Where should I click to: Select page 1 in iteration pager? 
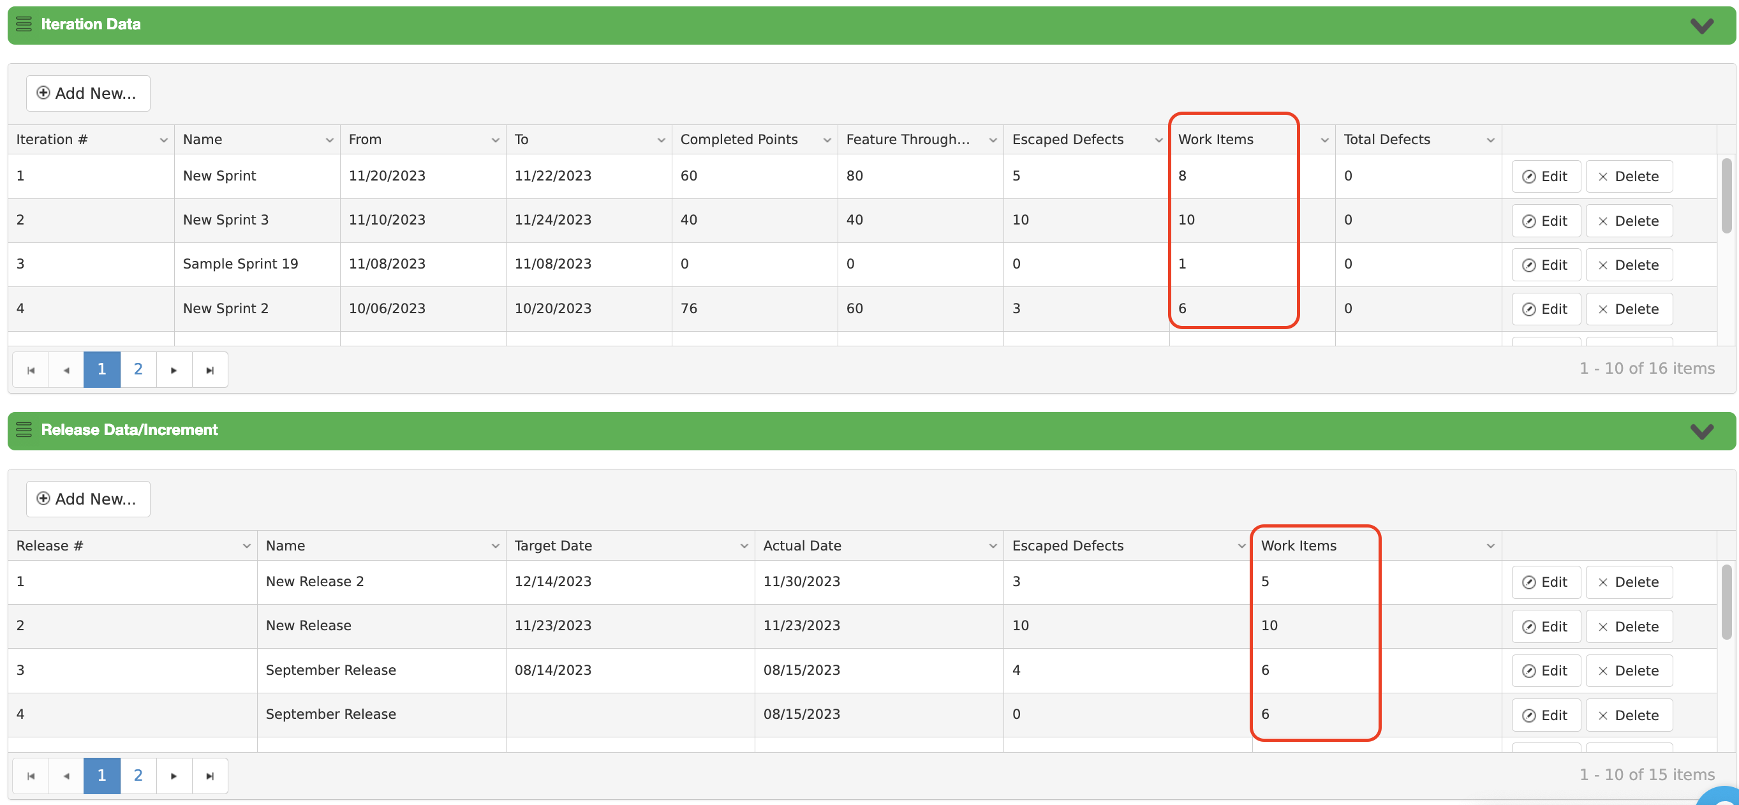click(102, 370)
